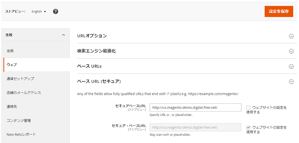Viewport: 299px width, 143px height.
Task: Open New Relicレポート settings
Action: [21, 134]
